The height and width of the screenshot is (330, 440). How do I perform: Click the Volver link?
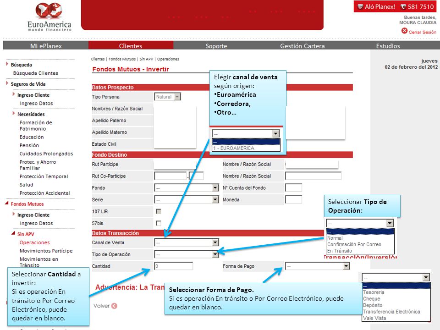pyautogui.click(x=101, y=306)
